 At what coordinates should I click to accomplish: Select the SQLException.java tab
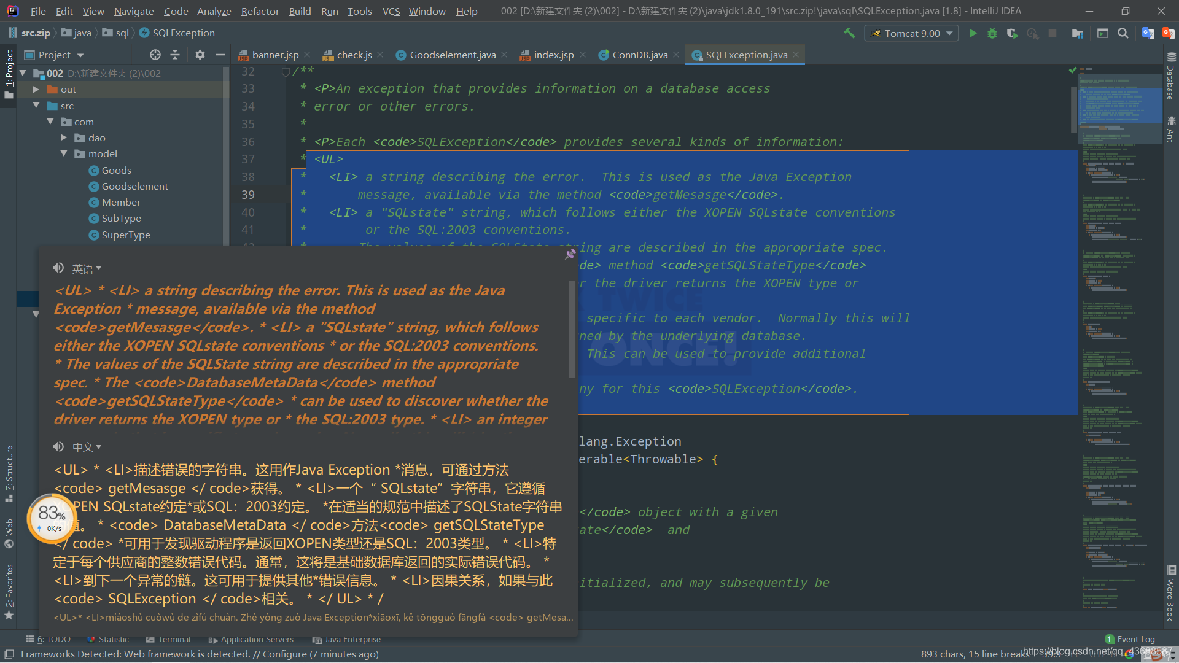tap(742, 55)
